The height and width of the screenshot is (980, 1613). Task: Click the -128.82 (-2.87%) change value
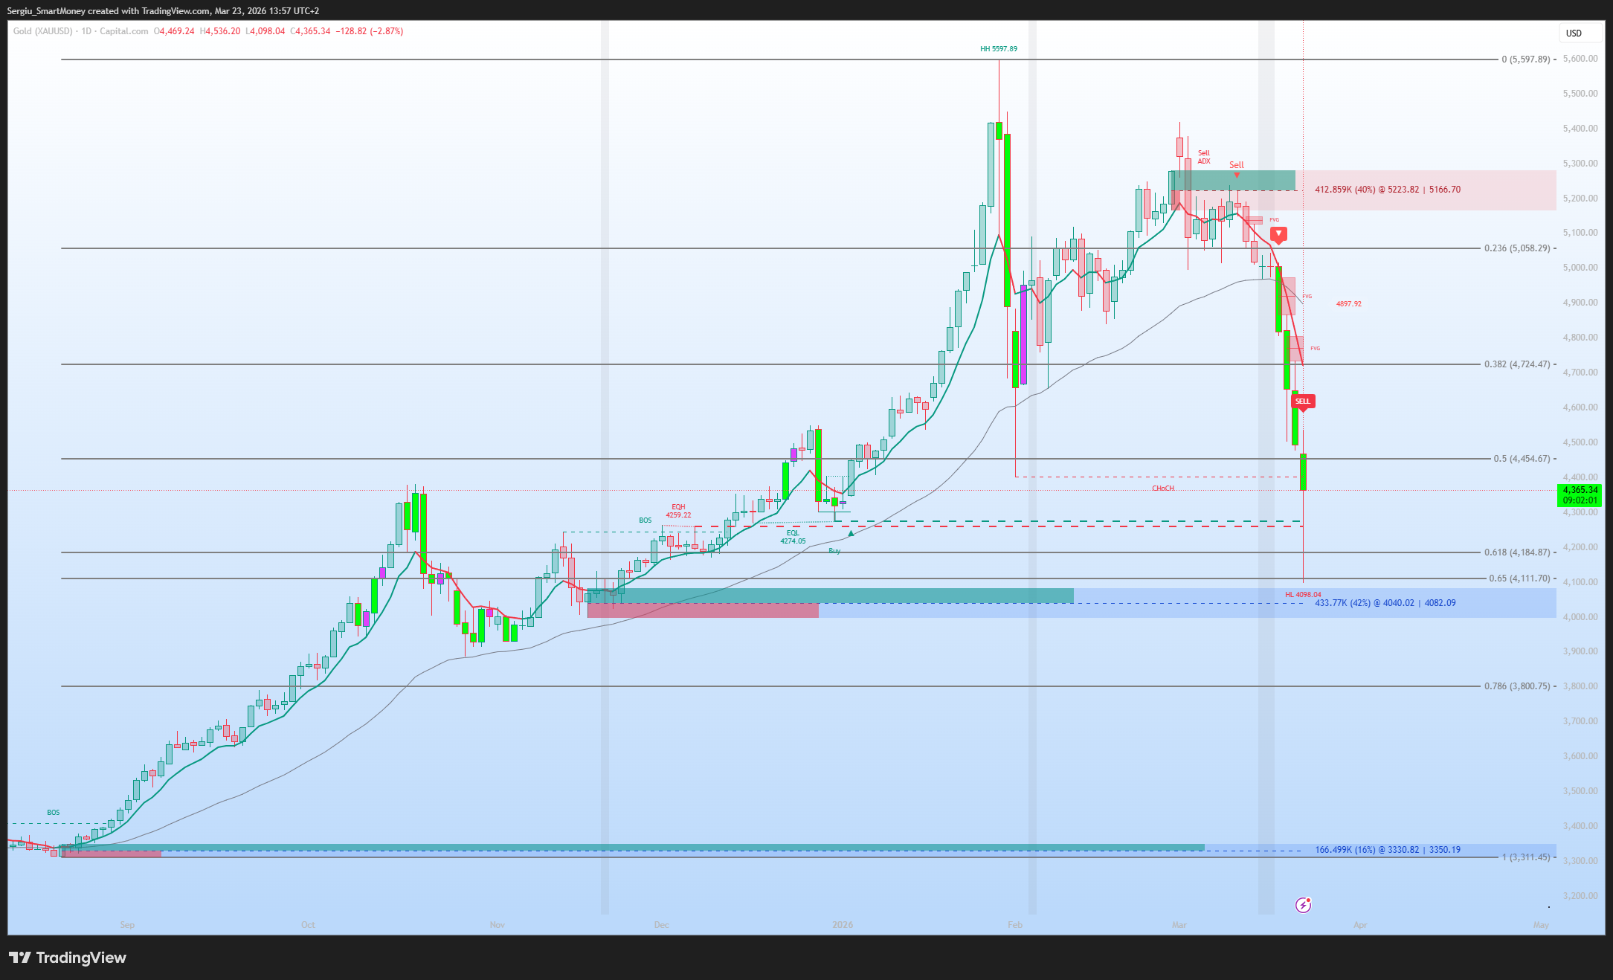click(x=369, y=31)
